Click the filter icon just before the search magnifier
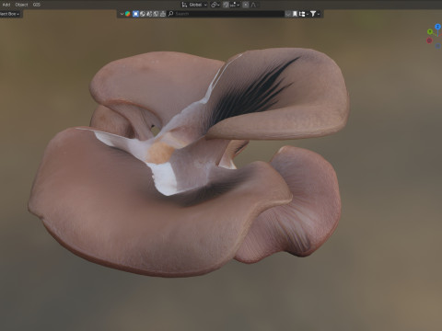The width and height of the screenshot is (442, 331). click(x=163, y=14)
